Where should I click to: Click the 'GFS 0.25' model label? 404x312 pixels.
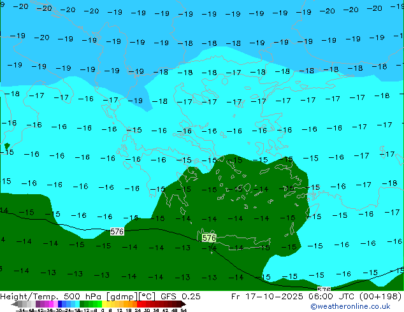click(180, 296)
